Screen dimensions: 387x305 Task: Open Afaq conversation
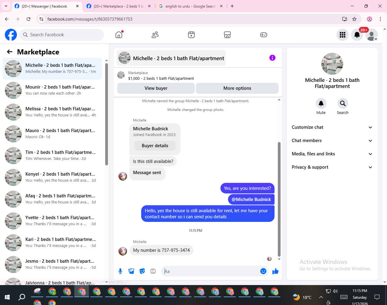click(x=52, y=199)
